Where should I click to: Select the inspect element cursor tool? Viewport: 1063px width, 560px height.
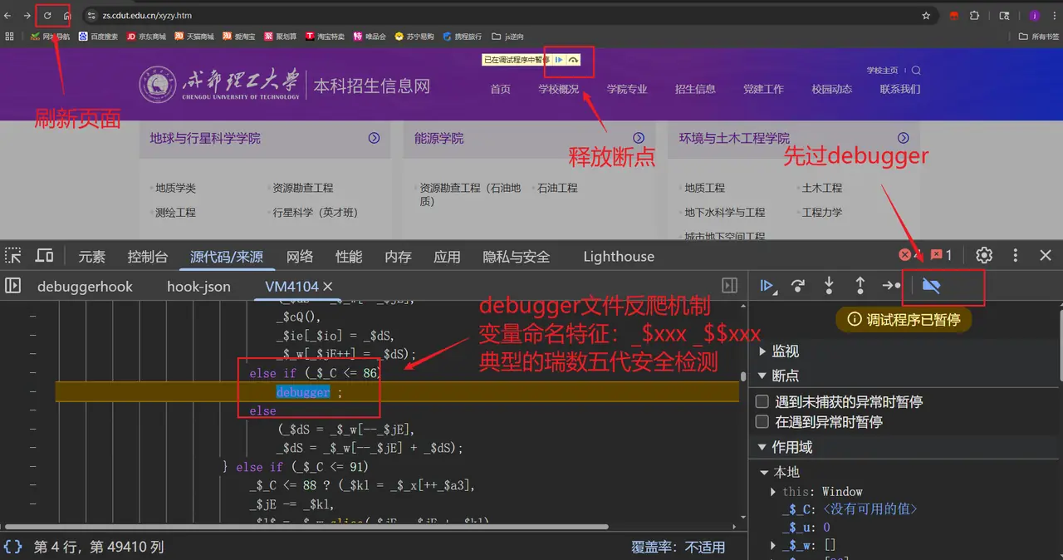13,256
